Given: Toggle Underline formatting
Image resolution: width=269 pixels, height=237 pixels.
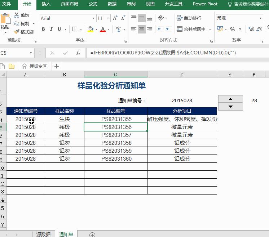Looking at the screenshot, I should click(x=59, y=29).
